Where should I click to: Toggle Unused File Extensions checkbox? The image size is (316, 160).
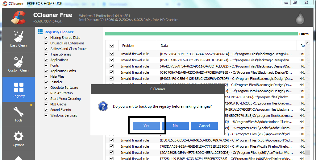pyautogui.click(x=46, y=43)
